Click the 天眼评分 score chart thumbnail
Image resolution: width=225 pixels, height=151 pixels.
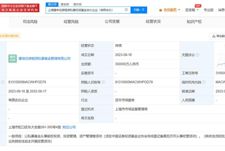[221, 60]
